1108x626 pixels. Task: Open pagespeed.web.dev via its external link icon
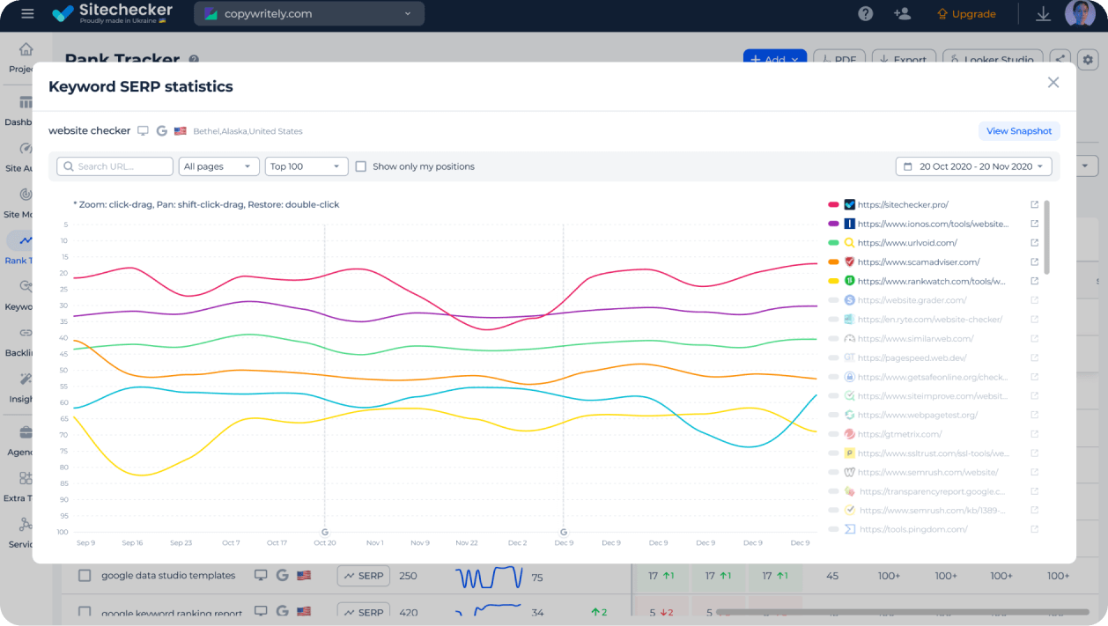[1035, 357]
